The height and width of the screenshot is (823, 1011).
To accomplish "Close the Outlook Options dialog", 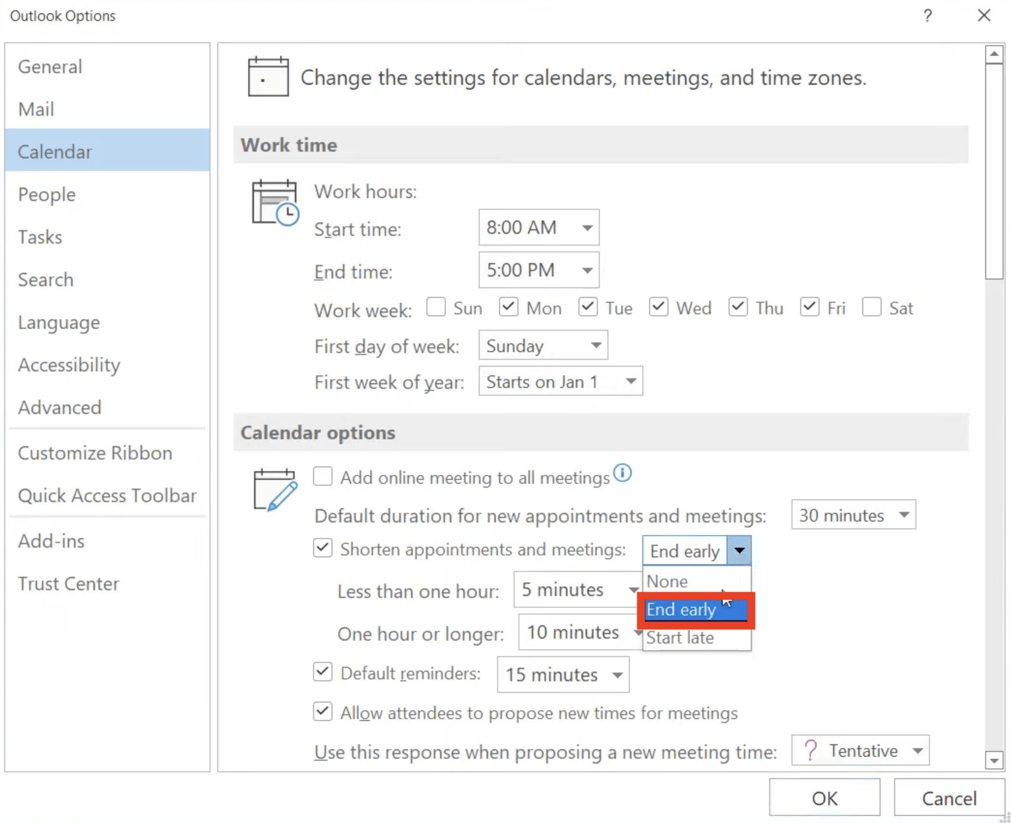I will (x=984, y=15).
